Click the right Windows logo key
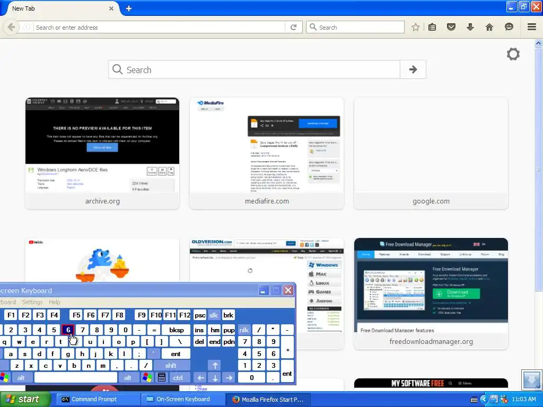Screen dimensions: 543x407 pos(147,377)
